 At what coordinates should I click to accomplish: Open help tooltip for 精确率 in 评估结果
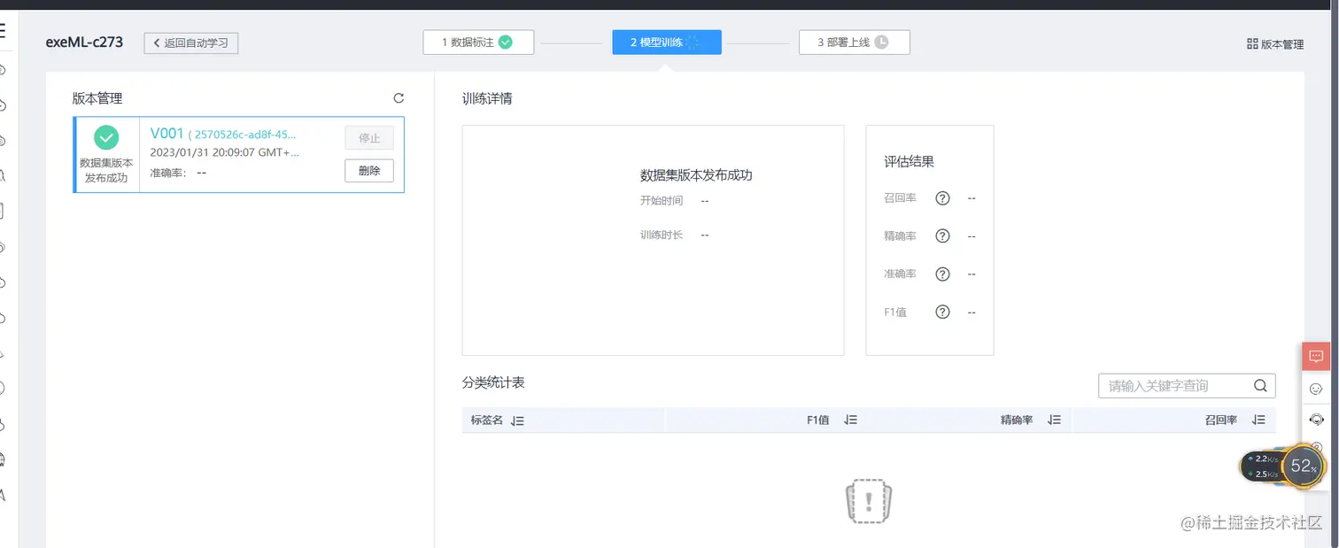click(x=943, y=236)
